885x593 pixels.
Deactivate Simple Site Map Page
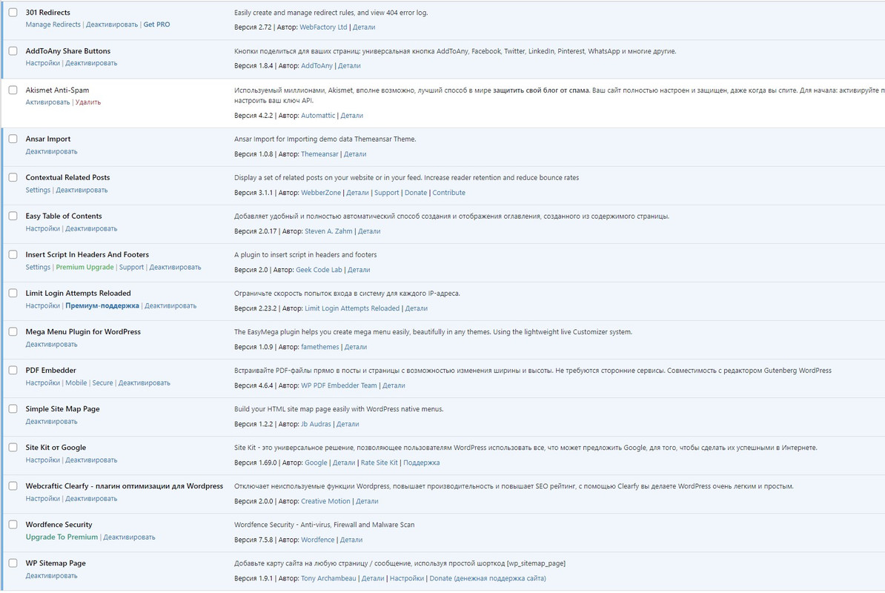pos(51,422)
